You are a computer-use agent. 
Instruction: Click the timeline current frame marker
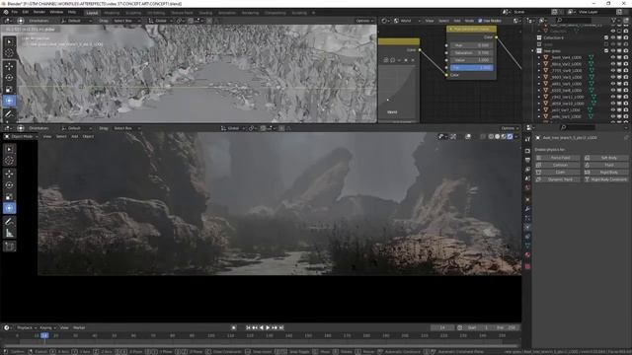(x=44, y=335)
